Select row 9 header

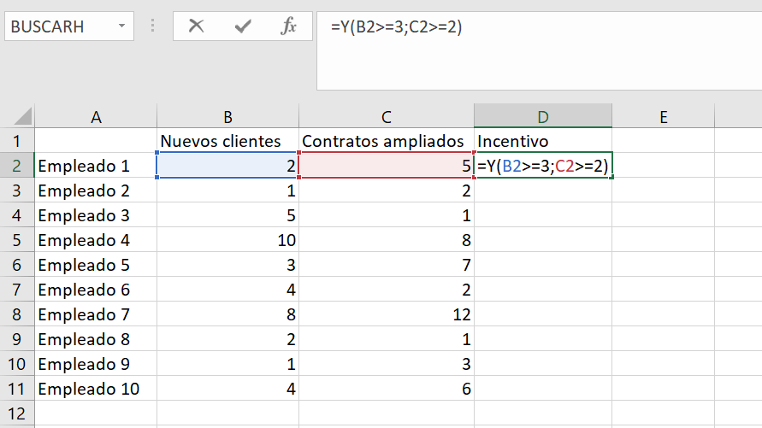click(x=17, y=339)
